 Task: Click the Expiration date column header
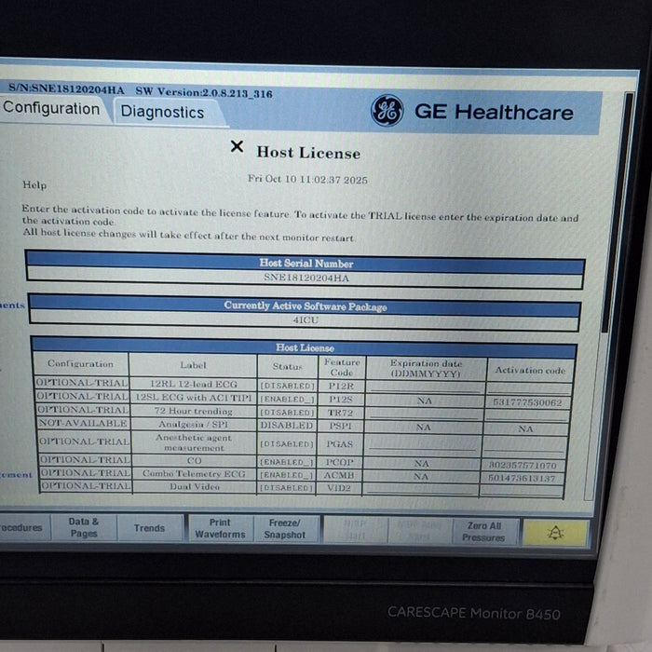pos(427,368)
